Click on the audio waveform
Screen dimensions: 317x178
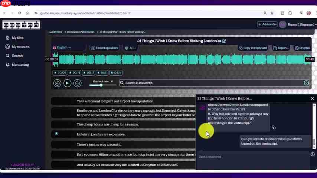(x=182, y=59)
